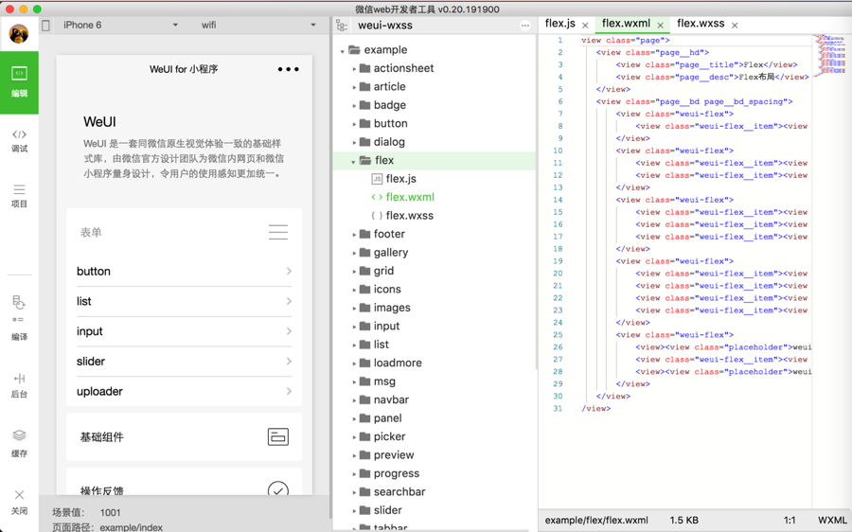Click the 基础组件 card icon
Screen dimensions: 852x532
[277, 437]
